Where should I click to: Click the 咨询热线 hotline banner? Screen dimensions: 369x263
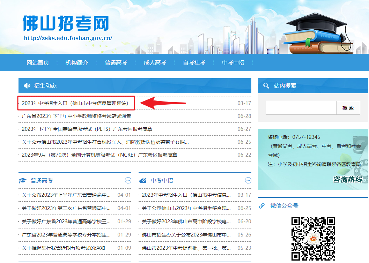[313, 155]
